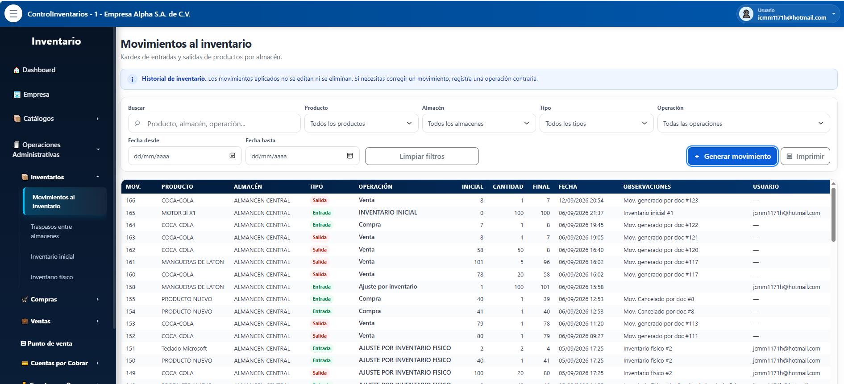Expand the Catálogos submenu chevron
844x384 pixels.
pos(97,119)
